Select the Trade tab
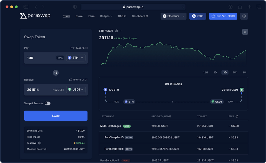Screen dimensions: 266x163 (66, 16)
